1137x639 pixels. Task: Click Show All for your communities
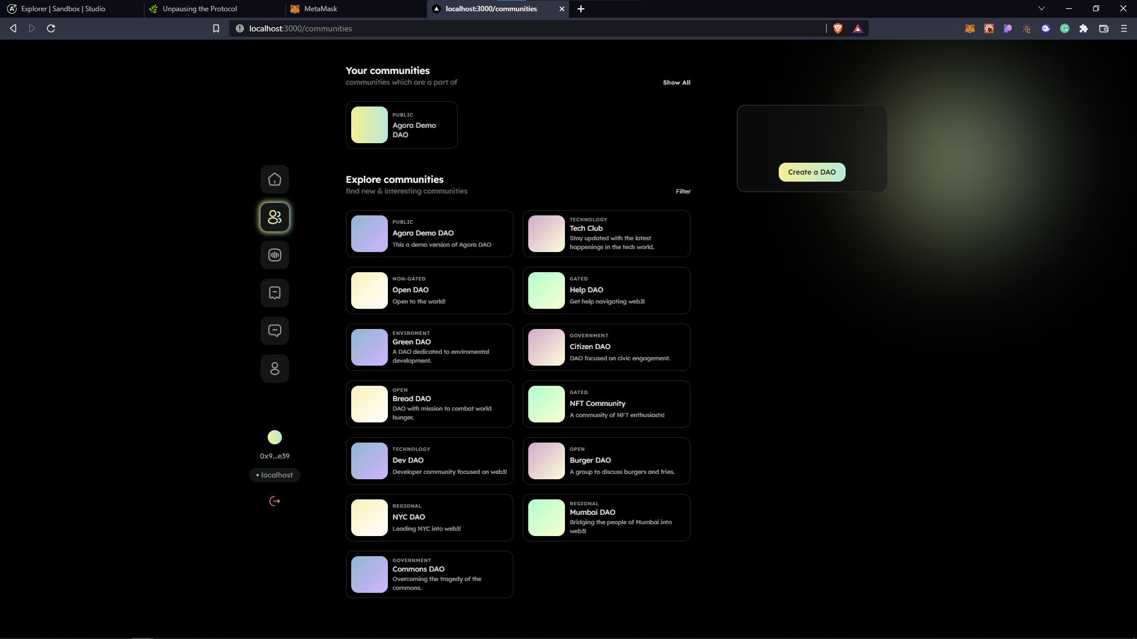coord(676,83)
